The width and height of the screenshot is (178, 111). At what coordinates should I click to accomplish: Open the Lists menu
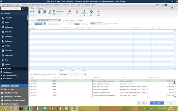coord(18,5)
